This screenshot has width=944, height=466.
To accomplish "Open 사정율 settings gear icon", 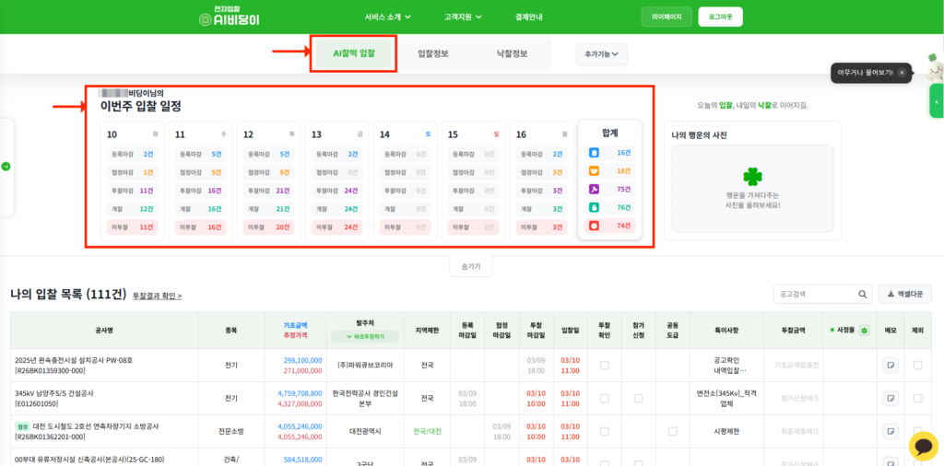I will (864, 330).
